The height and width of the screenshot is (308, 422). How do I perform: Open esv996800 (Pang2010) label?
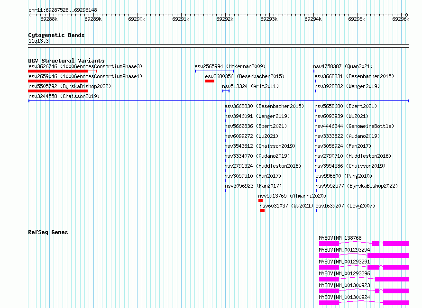[x=344, y=176]
